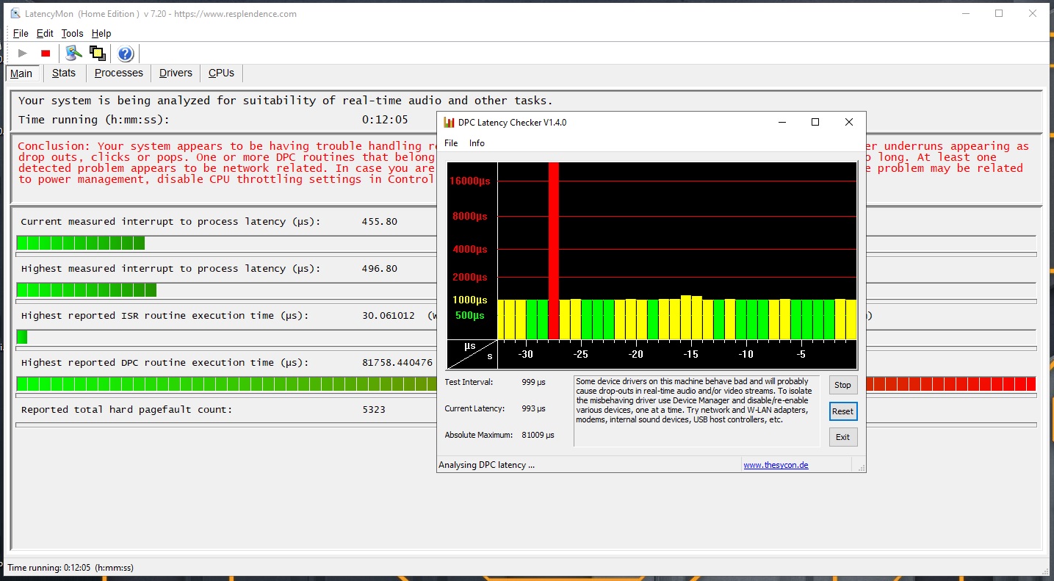Click the Exit button in DPC checker
1054x581 pixels.
point(842,437)
